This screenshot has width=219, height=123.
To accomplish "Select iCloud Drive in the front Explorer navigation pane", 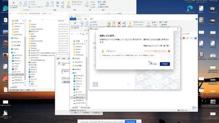I will point(78,62).
